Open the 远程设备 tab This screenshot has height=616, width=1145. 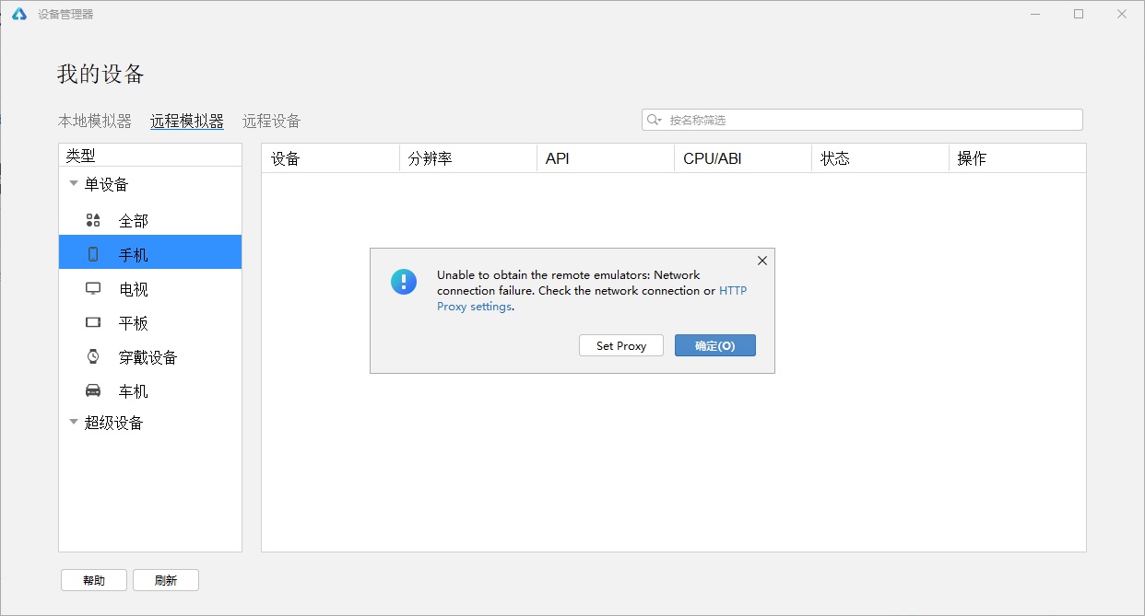[x=271, y=121]
